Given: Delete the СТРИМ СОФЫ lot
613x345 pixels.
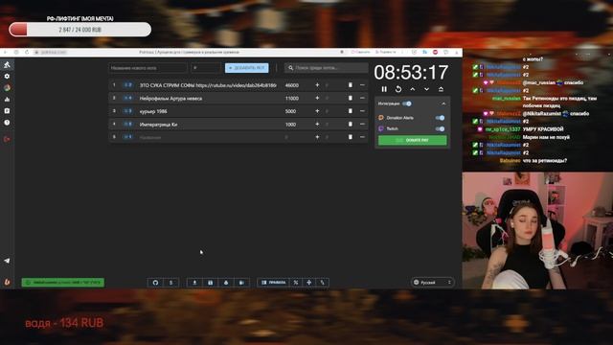Looking at the screenshot, I should pos(351,85).
